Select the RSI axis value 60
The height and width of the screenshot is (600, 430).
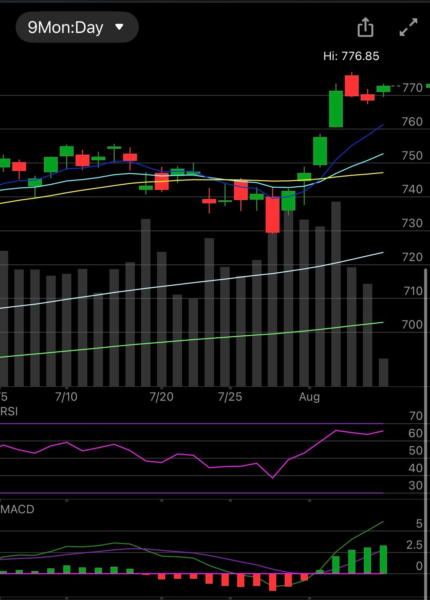point(416,433)
